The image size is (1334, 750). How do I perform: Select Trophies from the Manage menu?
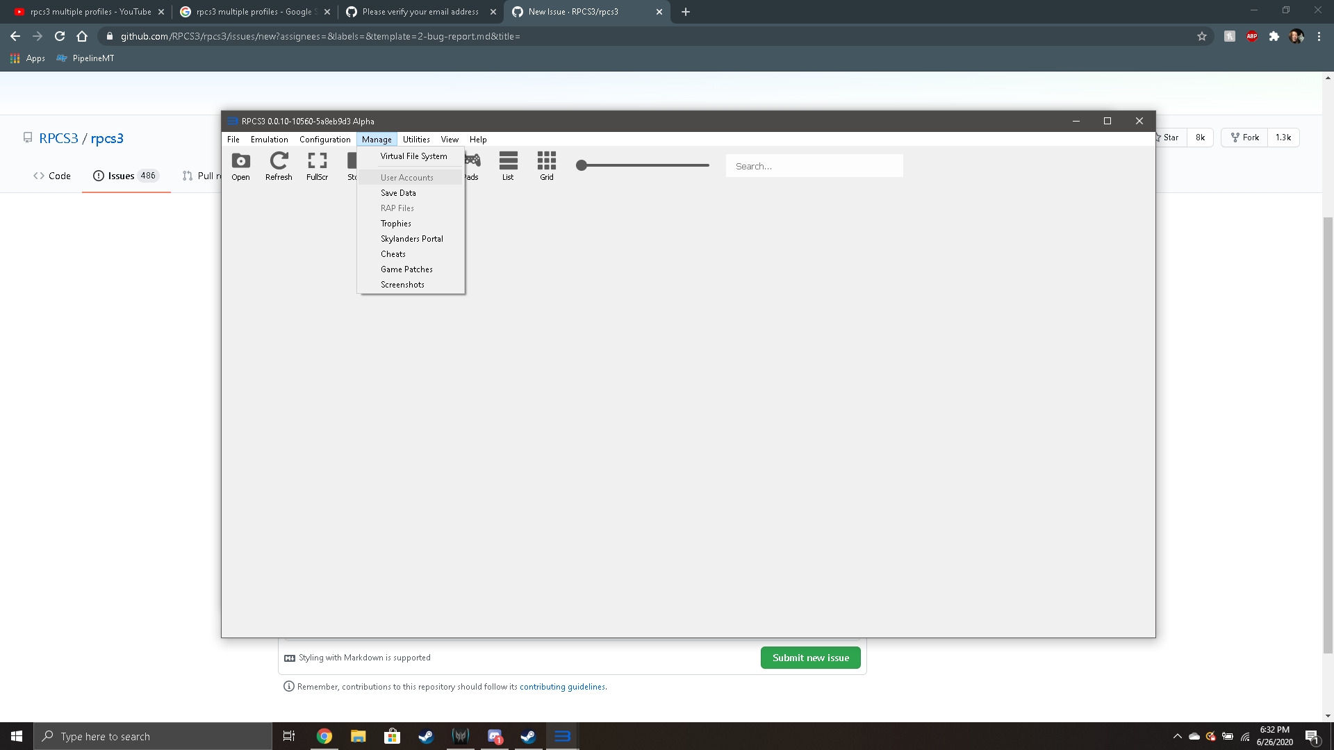tap(395, 223)
